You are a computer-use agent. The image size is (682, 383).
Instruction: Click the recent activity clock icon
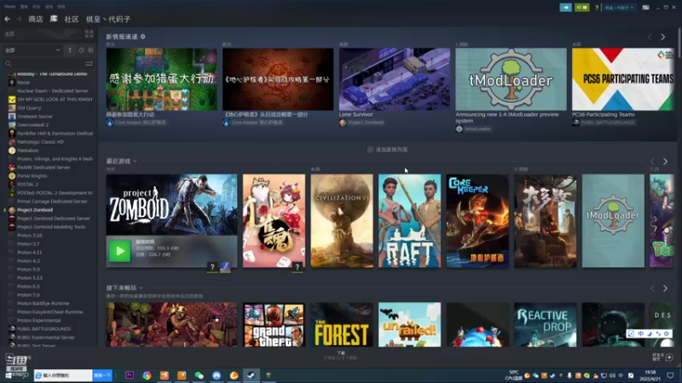pyautogui.click(x=81, y=50)
